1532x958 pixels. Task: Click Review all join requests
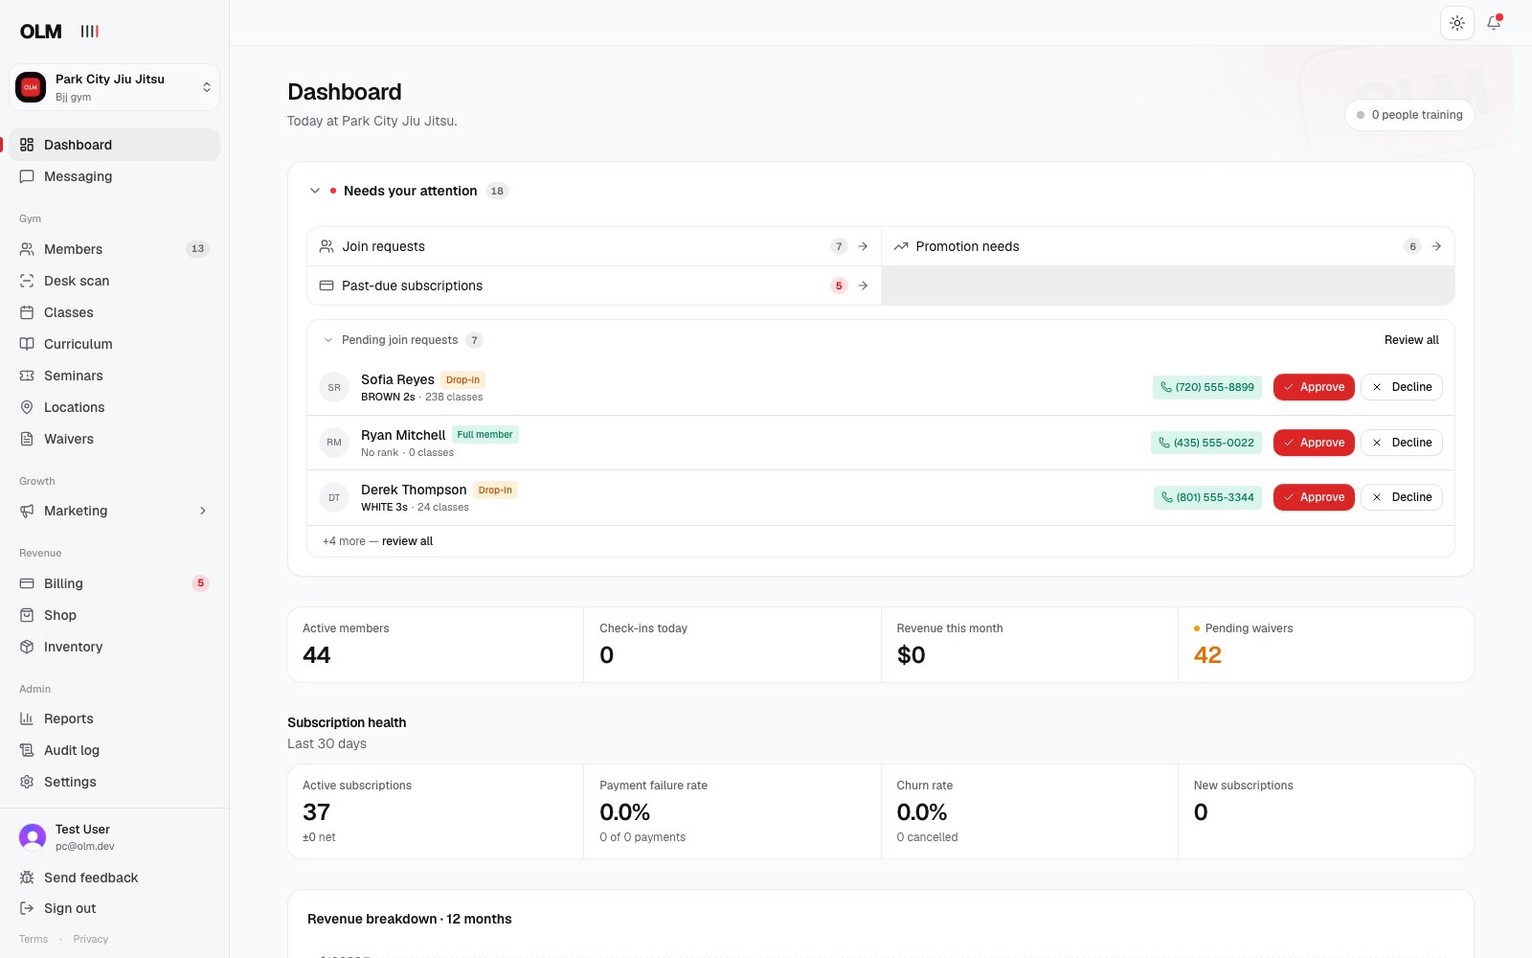(1411, 340)
